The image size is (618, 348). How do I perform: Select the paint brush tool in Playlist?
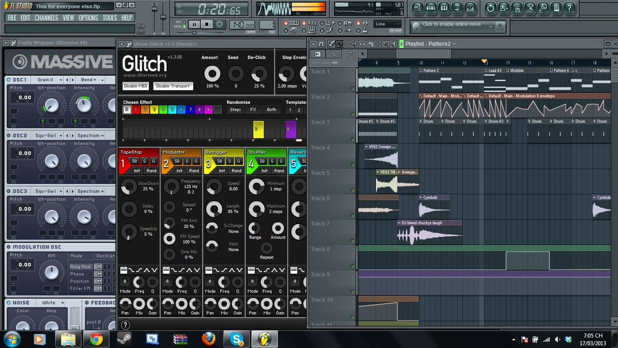coord(339,44)
